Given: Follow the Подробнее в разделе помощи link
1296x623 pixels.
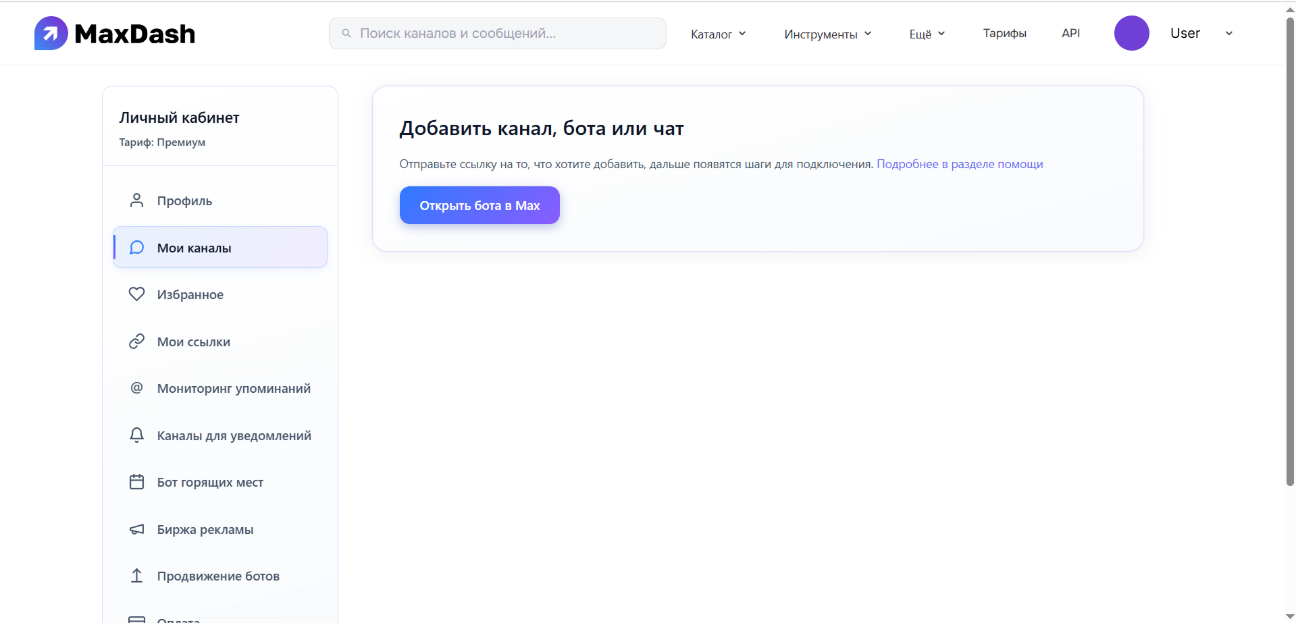Looking at the screenshot, I should tap(960, 164).
